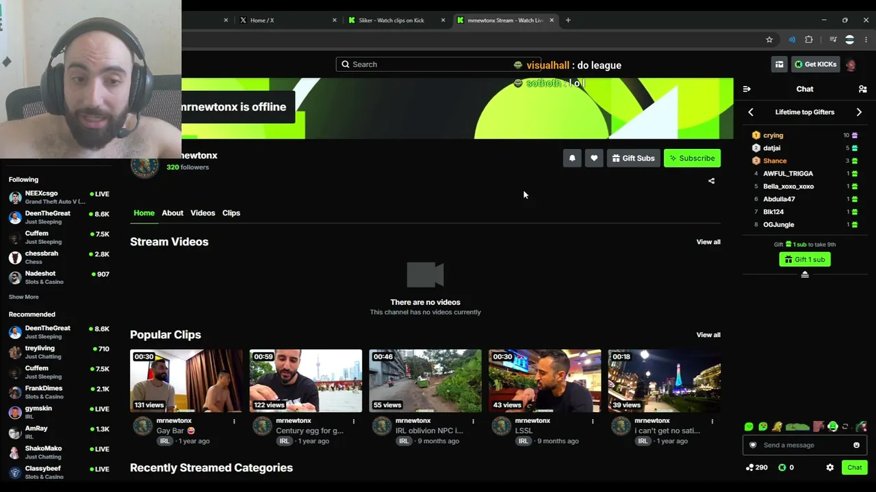
Task: Bookmark this page with star icon
Action: coord(769,40)
